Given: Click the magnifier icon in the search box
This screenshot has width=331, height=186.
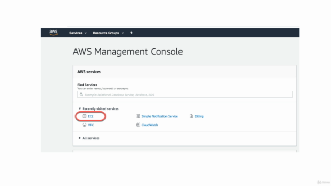Looking at the screenshot, I should pyautogui.click(x=81, y=95).
